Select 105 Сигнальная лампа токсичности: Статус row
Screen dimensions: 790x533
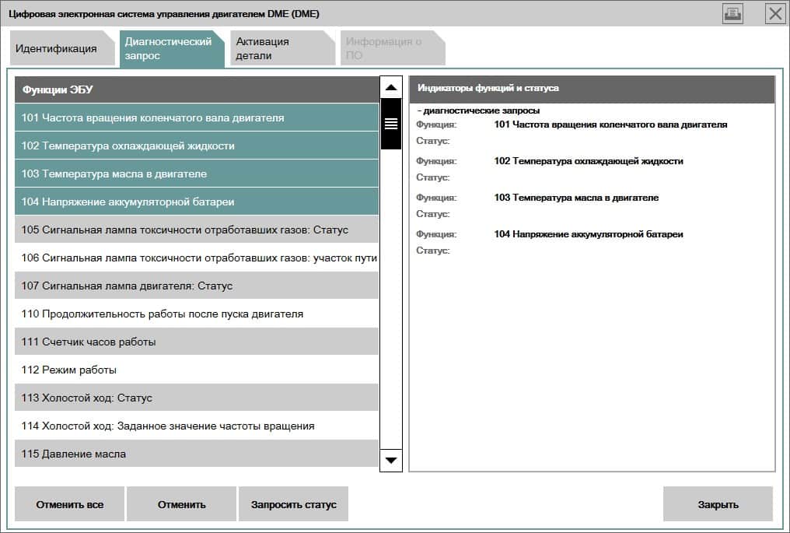pyautogui.click(x=197, y=230)
